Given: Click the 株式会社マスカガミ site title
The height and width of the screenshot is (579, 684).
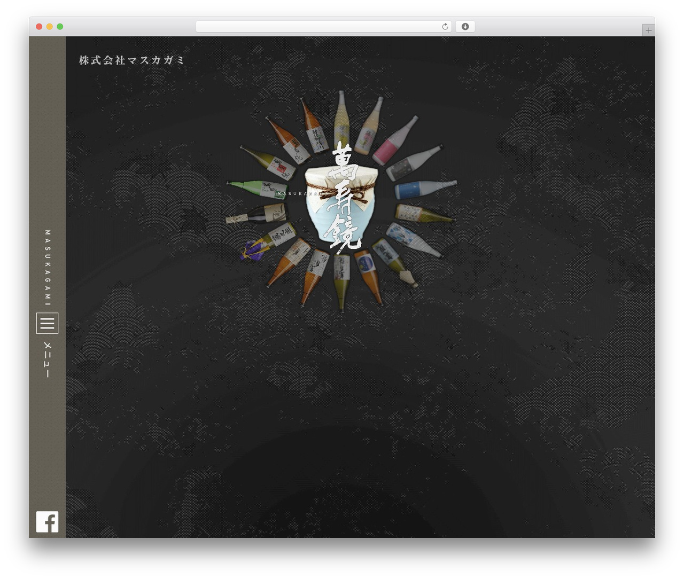Looking at the screenshot, I should point(131,60).
